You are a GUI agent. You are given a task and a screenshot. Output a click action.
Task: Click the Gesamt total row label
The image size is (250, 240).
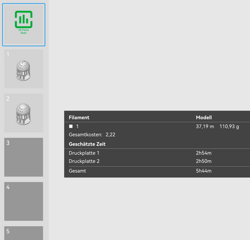[x=78, y=171]
